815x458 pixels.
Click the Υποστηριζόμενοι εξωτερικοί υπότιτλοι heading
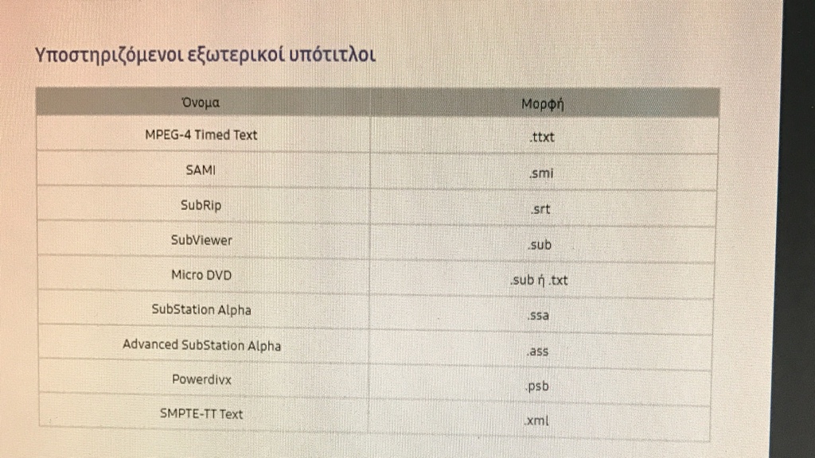205,55
